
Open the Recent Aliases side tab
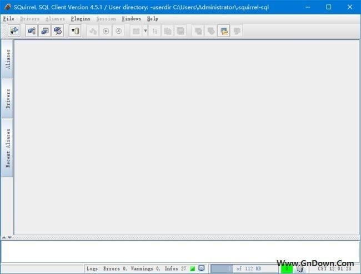pyautogui.click(x=8, y=148)
